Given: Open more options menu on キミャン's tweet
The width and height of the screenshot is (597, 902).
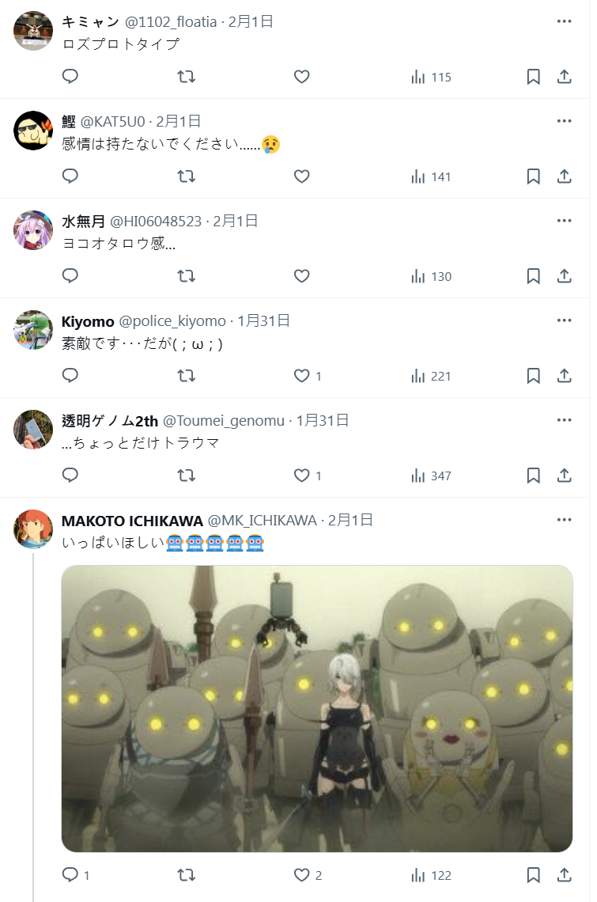Looking at the screenshot, I should click(565, 21).
